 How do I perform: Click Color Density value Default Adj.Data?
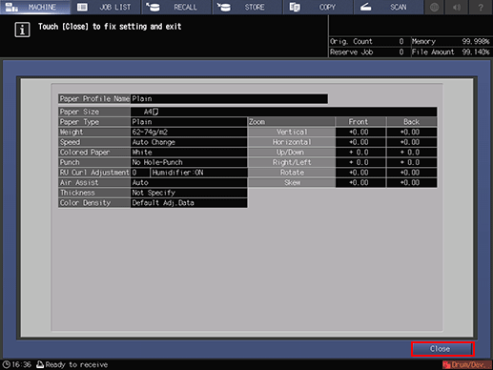click(189, 203)
